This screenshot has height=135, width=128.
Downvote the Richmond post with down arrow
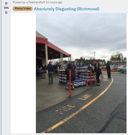pyautogui.click(x=6, y=12)
